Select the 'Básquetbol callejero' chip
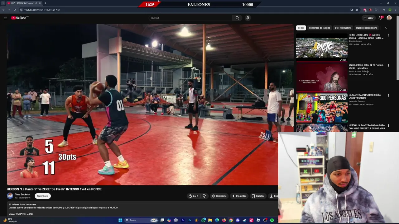 (x=366, y=28)
